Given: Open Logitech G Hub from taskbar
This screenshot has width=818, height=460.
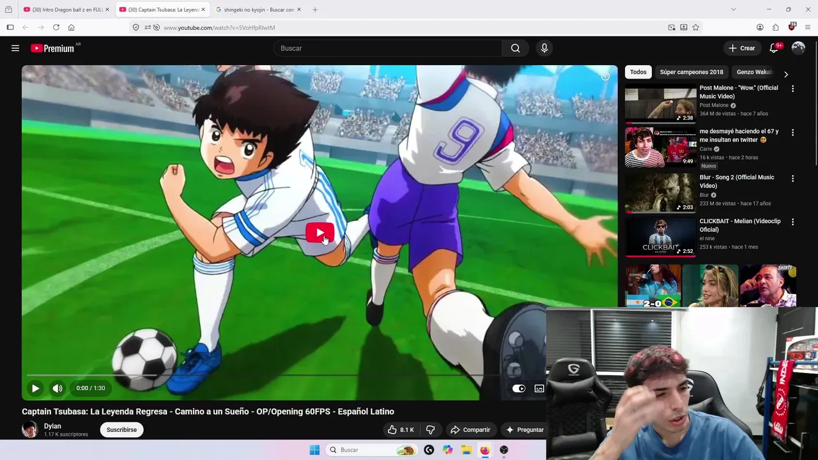Looking at the screenshot, I should 429,450.
